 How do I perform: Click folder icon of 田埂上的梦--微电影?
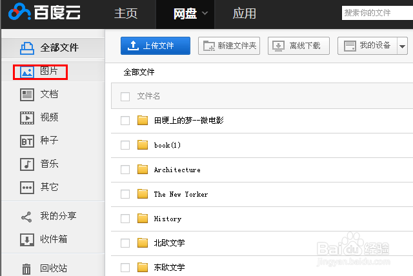(x=143, y=120)
